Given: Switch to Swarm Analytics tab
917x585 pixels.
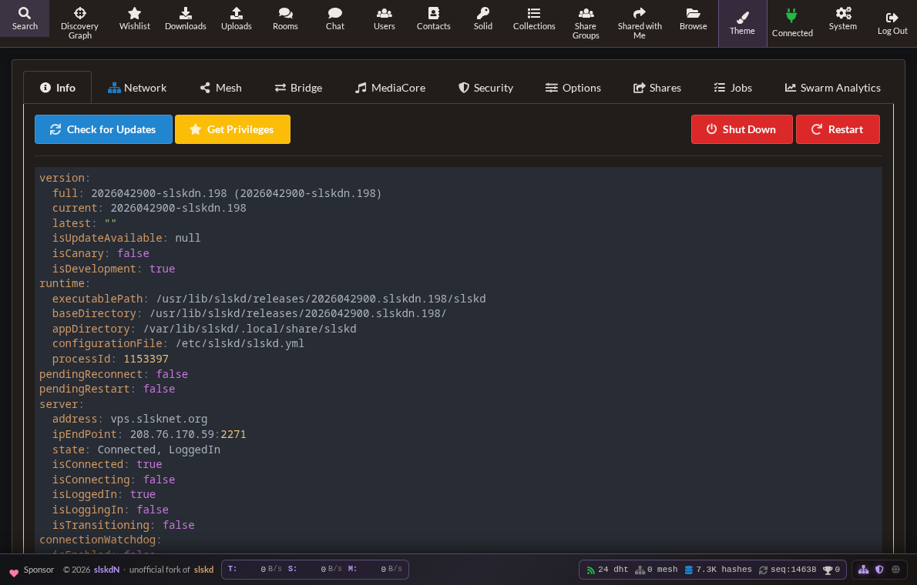Looking at the screenshot, I should [x=832, y=88].
